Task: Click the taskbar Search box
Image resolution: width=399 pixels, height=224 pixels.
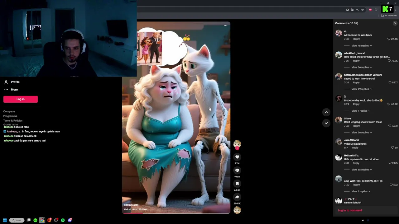Action: 17,220
